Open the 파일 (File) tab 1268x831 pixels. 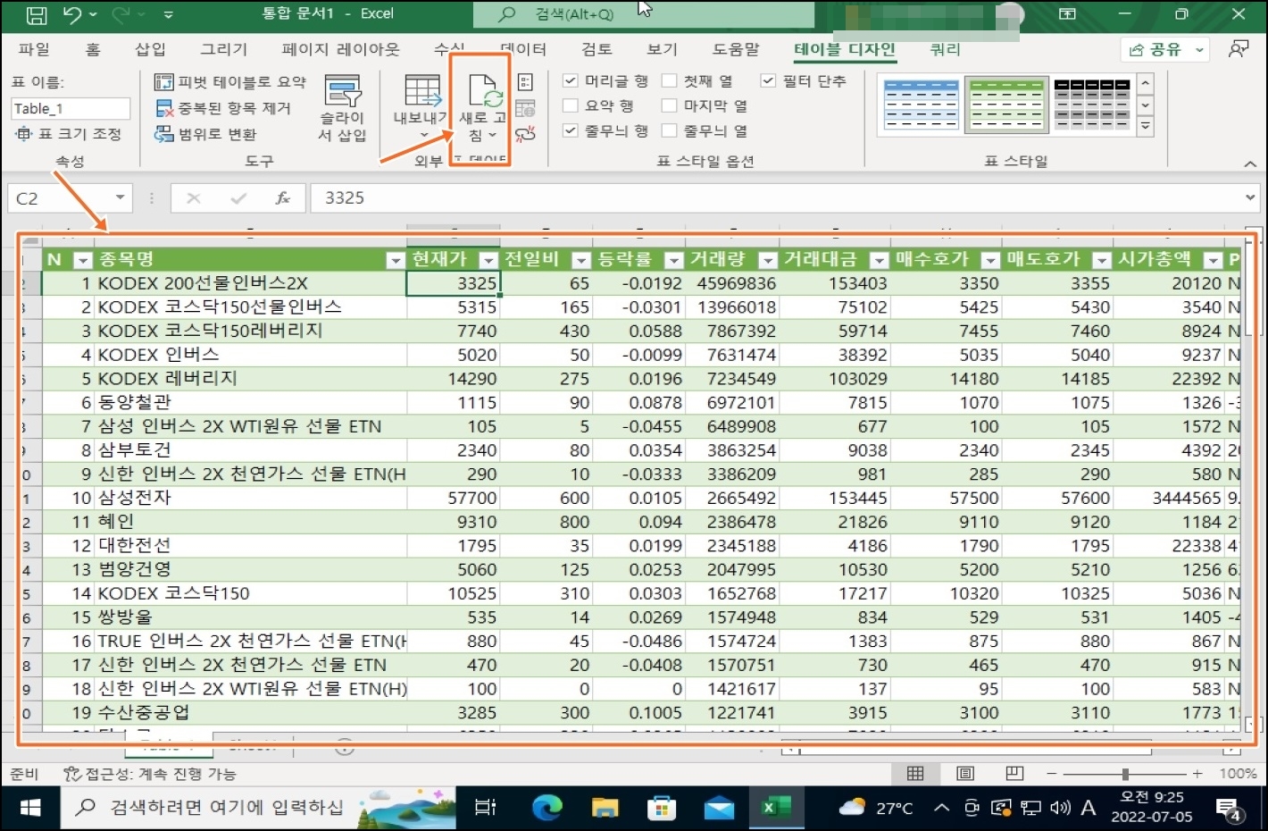[34, 49]
